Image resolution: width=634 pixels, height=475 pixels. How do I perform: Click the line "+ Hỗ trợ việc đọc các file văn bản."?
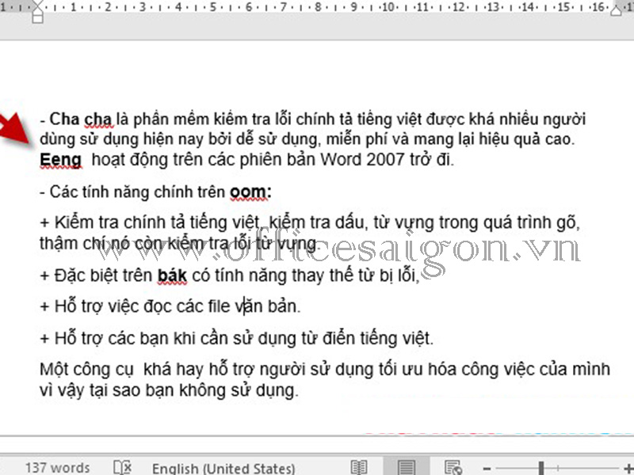click(x=170, y=306)
